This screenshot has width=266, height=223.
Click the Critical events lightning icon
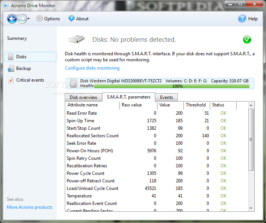(11, 80)
